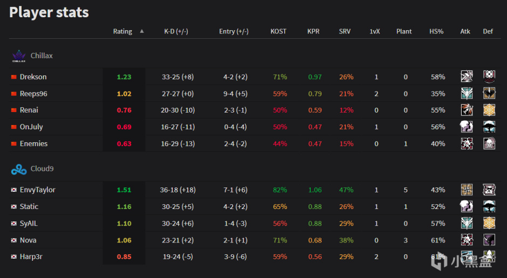Click EnvyTaylor's attacker operator icon
The height and width of the screenshot is (278, 507).
coord(467,190)
